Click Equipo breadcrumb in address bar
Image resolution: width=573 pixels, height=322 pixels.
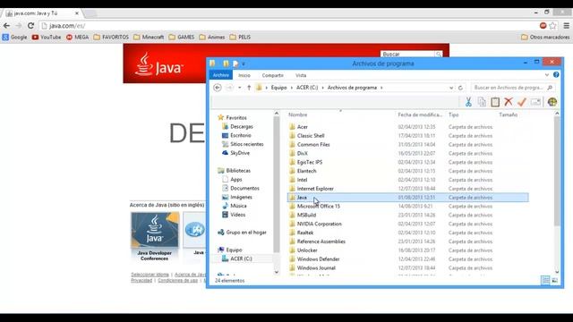tap(278, 88)
